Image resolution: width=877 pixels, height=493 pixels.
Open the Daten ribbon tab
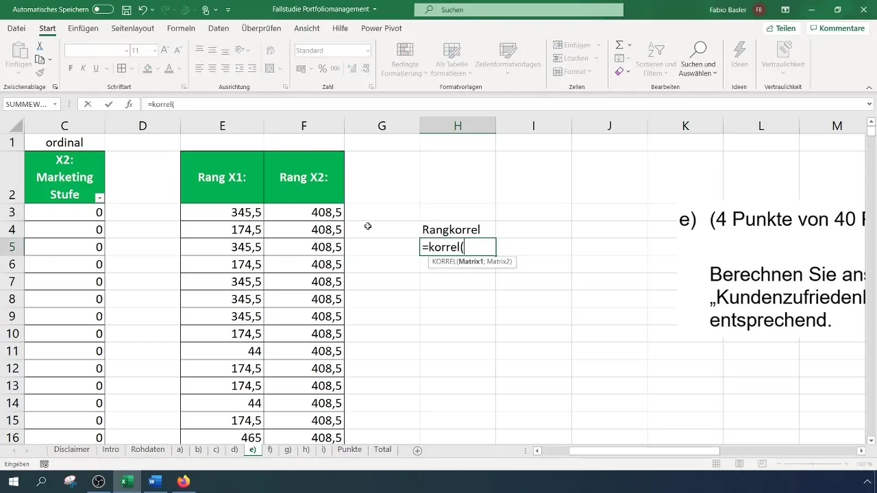(x=219, y=28)
